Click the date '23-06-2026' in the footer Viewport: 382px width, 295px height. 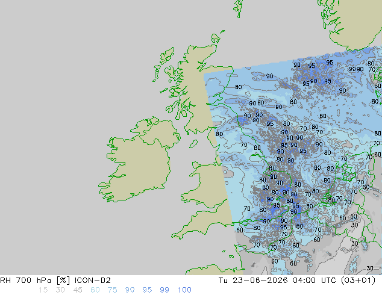260,281
